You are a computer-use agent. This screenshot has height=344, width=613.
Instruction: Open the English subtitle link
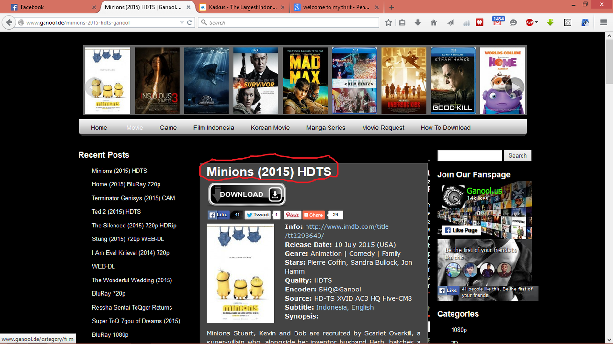tap(363, 307)
